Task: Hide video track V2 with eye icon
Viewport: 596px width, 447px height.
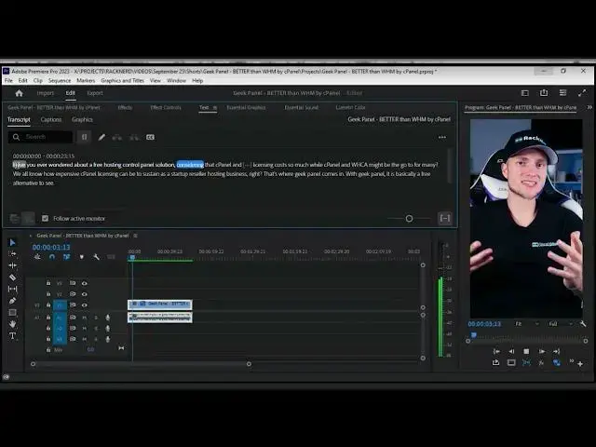Action: (x=84, y=294)
